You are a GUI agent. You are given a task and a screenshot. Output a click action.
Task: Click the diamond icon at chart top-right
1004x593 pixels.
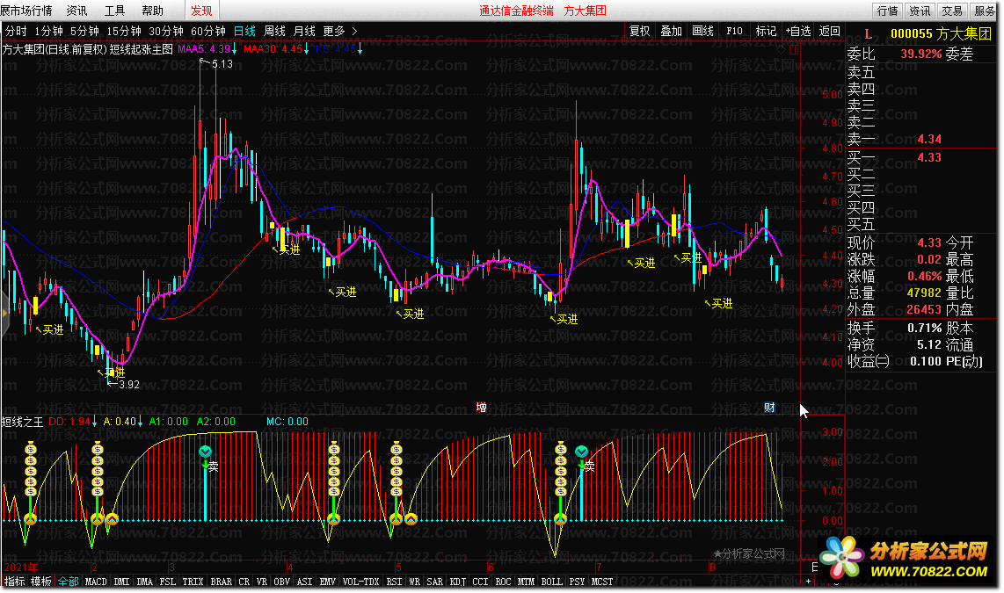tap(782, 49)
